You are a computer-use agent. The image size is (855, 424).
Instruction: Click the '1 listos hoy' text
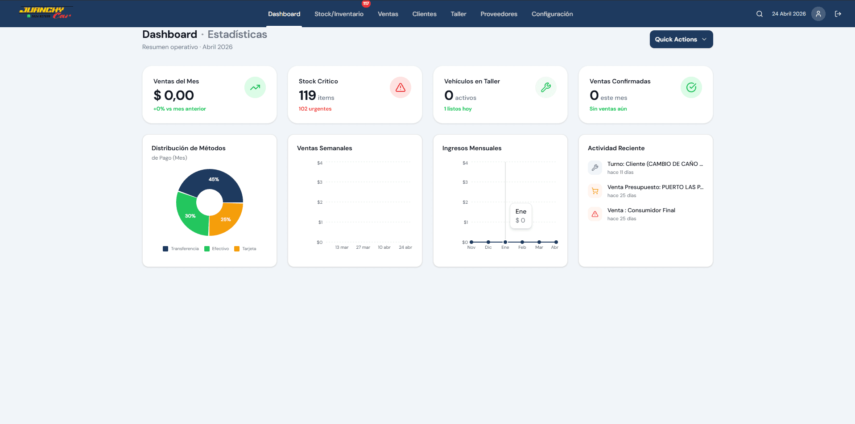pyautogui.click(x=458, y=109)
